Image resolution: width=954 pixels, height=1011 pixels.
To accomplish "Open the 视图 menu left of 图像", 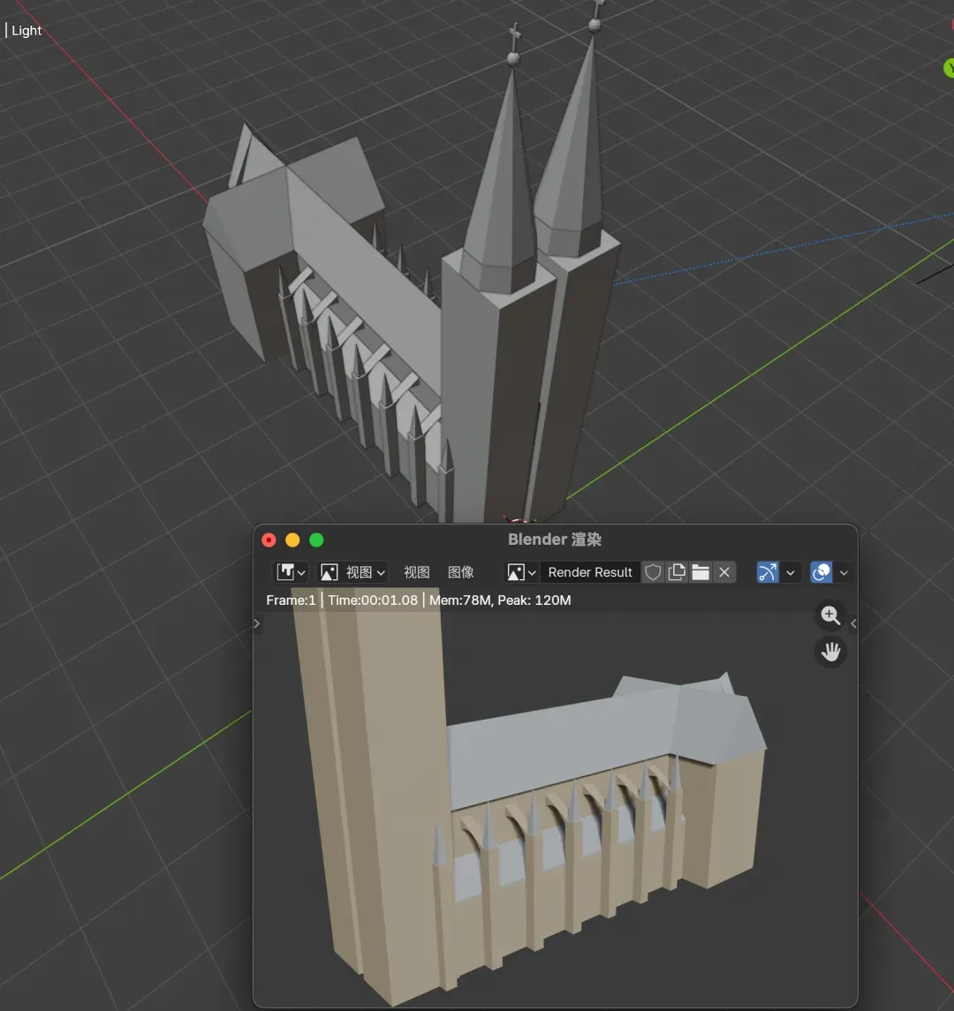I will [416, 572].
